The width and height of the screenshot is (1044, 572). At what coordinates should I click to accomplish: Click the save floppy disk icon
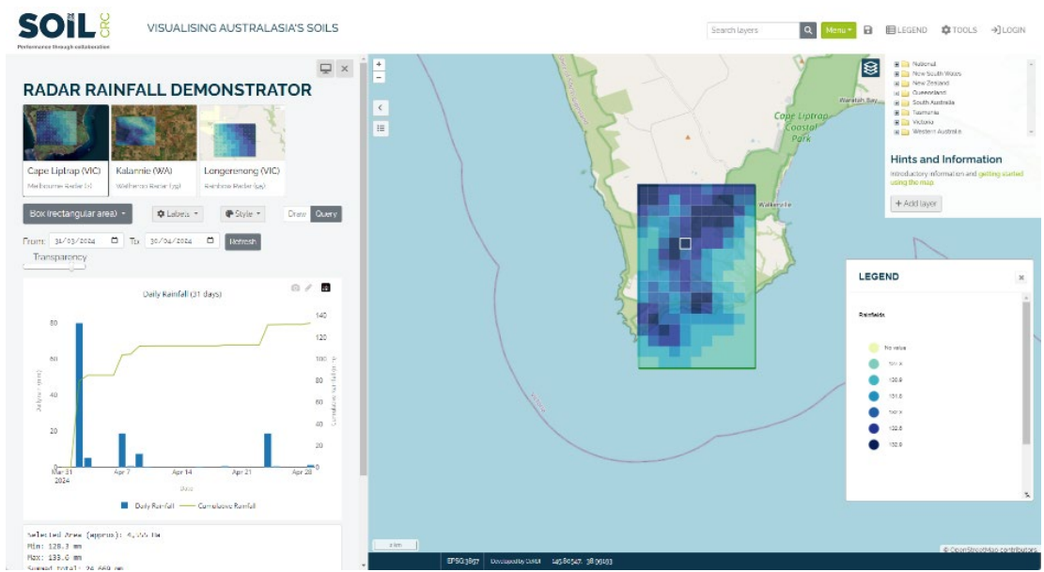pyautogui.click(x=868, y=30)
